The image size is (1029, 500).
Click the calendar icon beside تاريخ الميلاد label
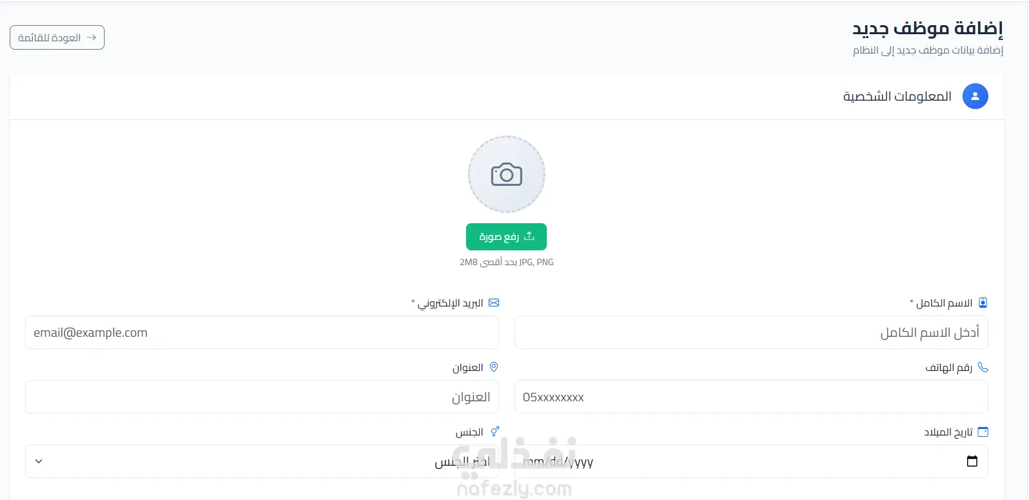click(983, 432)
